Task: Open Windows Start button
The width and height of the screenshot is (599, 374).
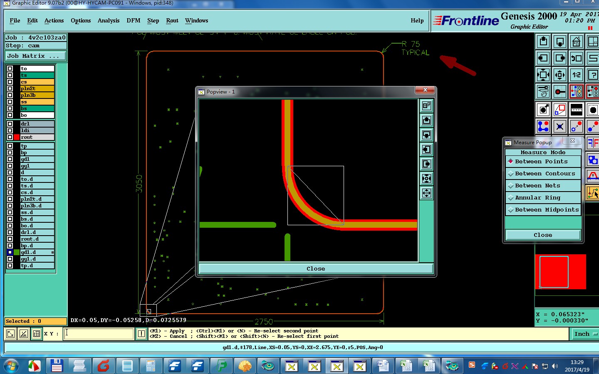Action: [x=11, y=366]
